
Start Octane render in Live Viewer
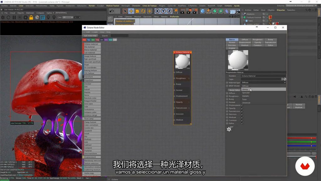point(3,18)
